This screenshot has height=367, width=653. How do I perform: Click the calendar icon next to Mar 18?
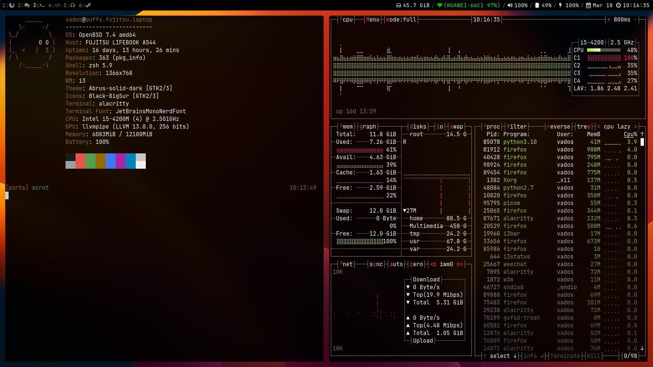pyautogui.click(x=588, y=5)
